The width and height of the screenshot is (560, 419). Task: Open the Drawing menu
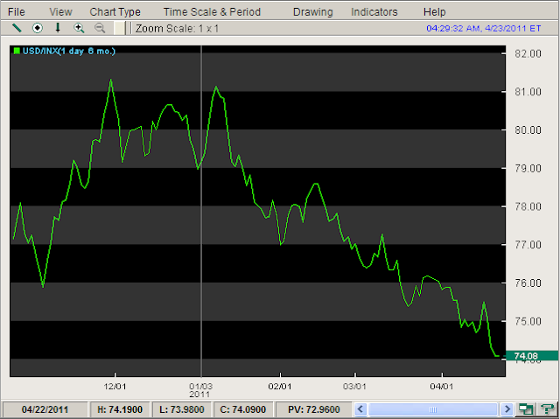313,11
